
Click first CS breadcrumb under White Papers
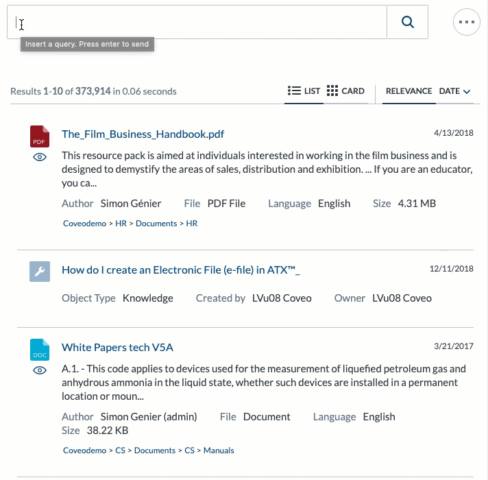coord(120,451)
